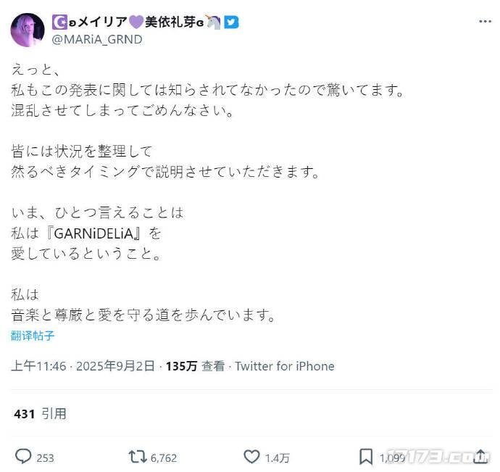Click the retweet arrows icon

[x=136, y=457]
